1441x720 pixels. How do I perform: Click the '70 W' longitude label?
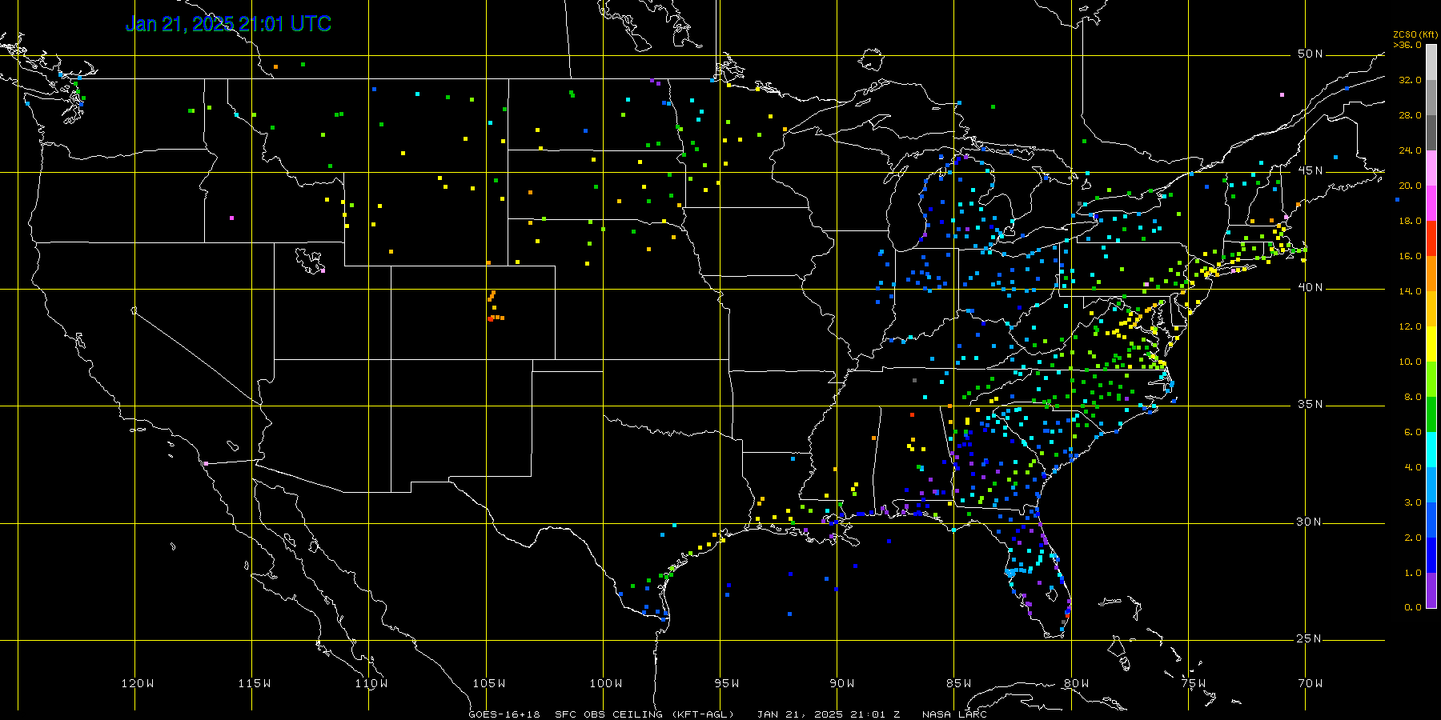tap(1311, 683)
